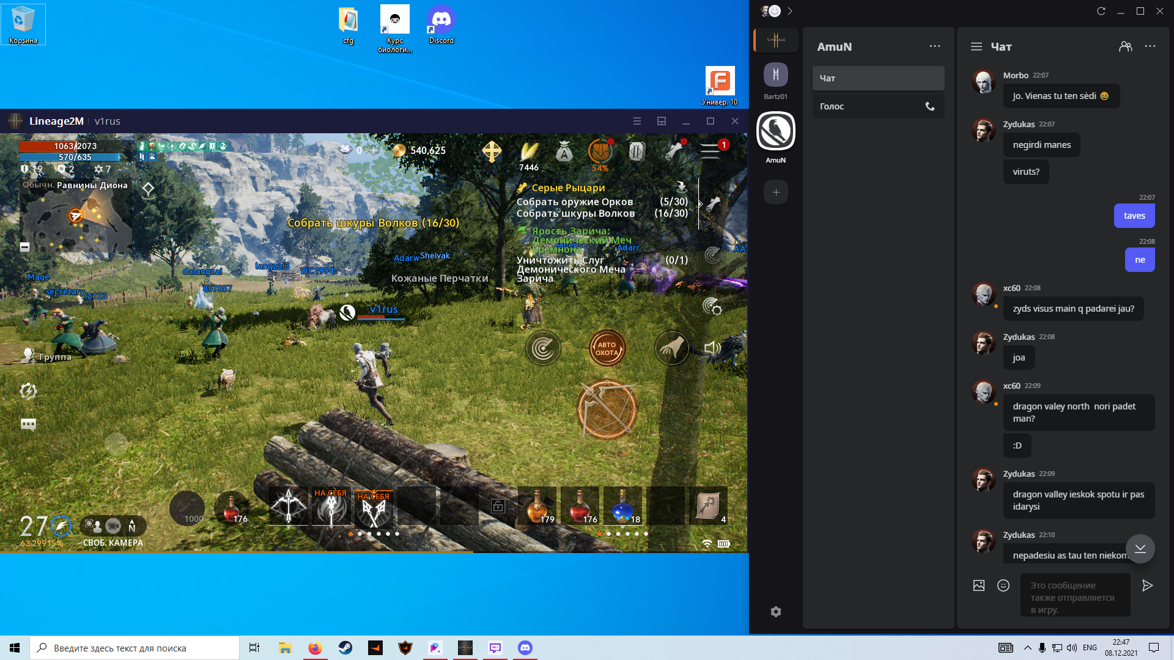Click Morbo's avatar in the chat

984,81
